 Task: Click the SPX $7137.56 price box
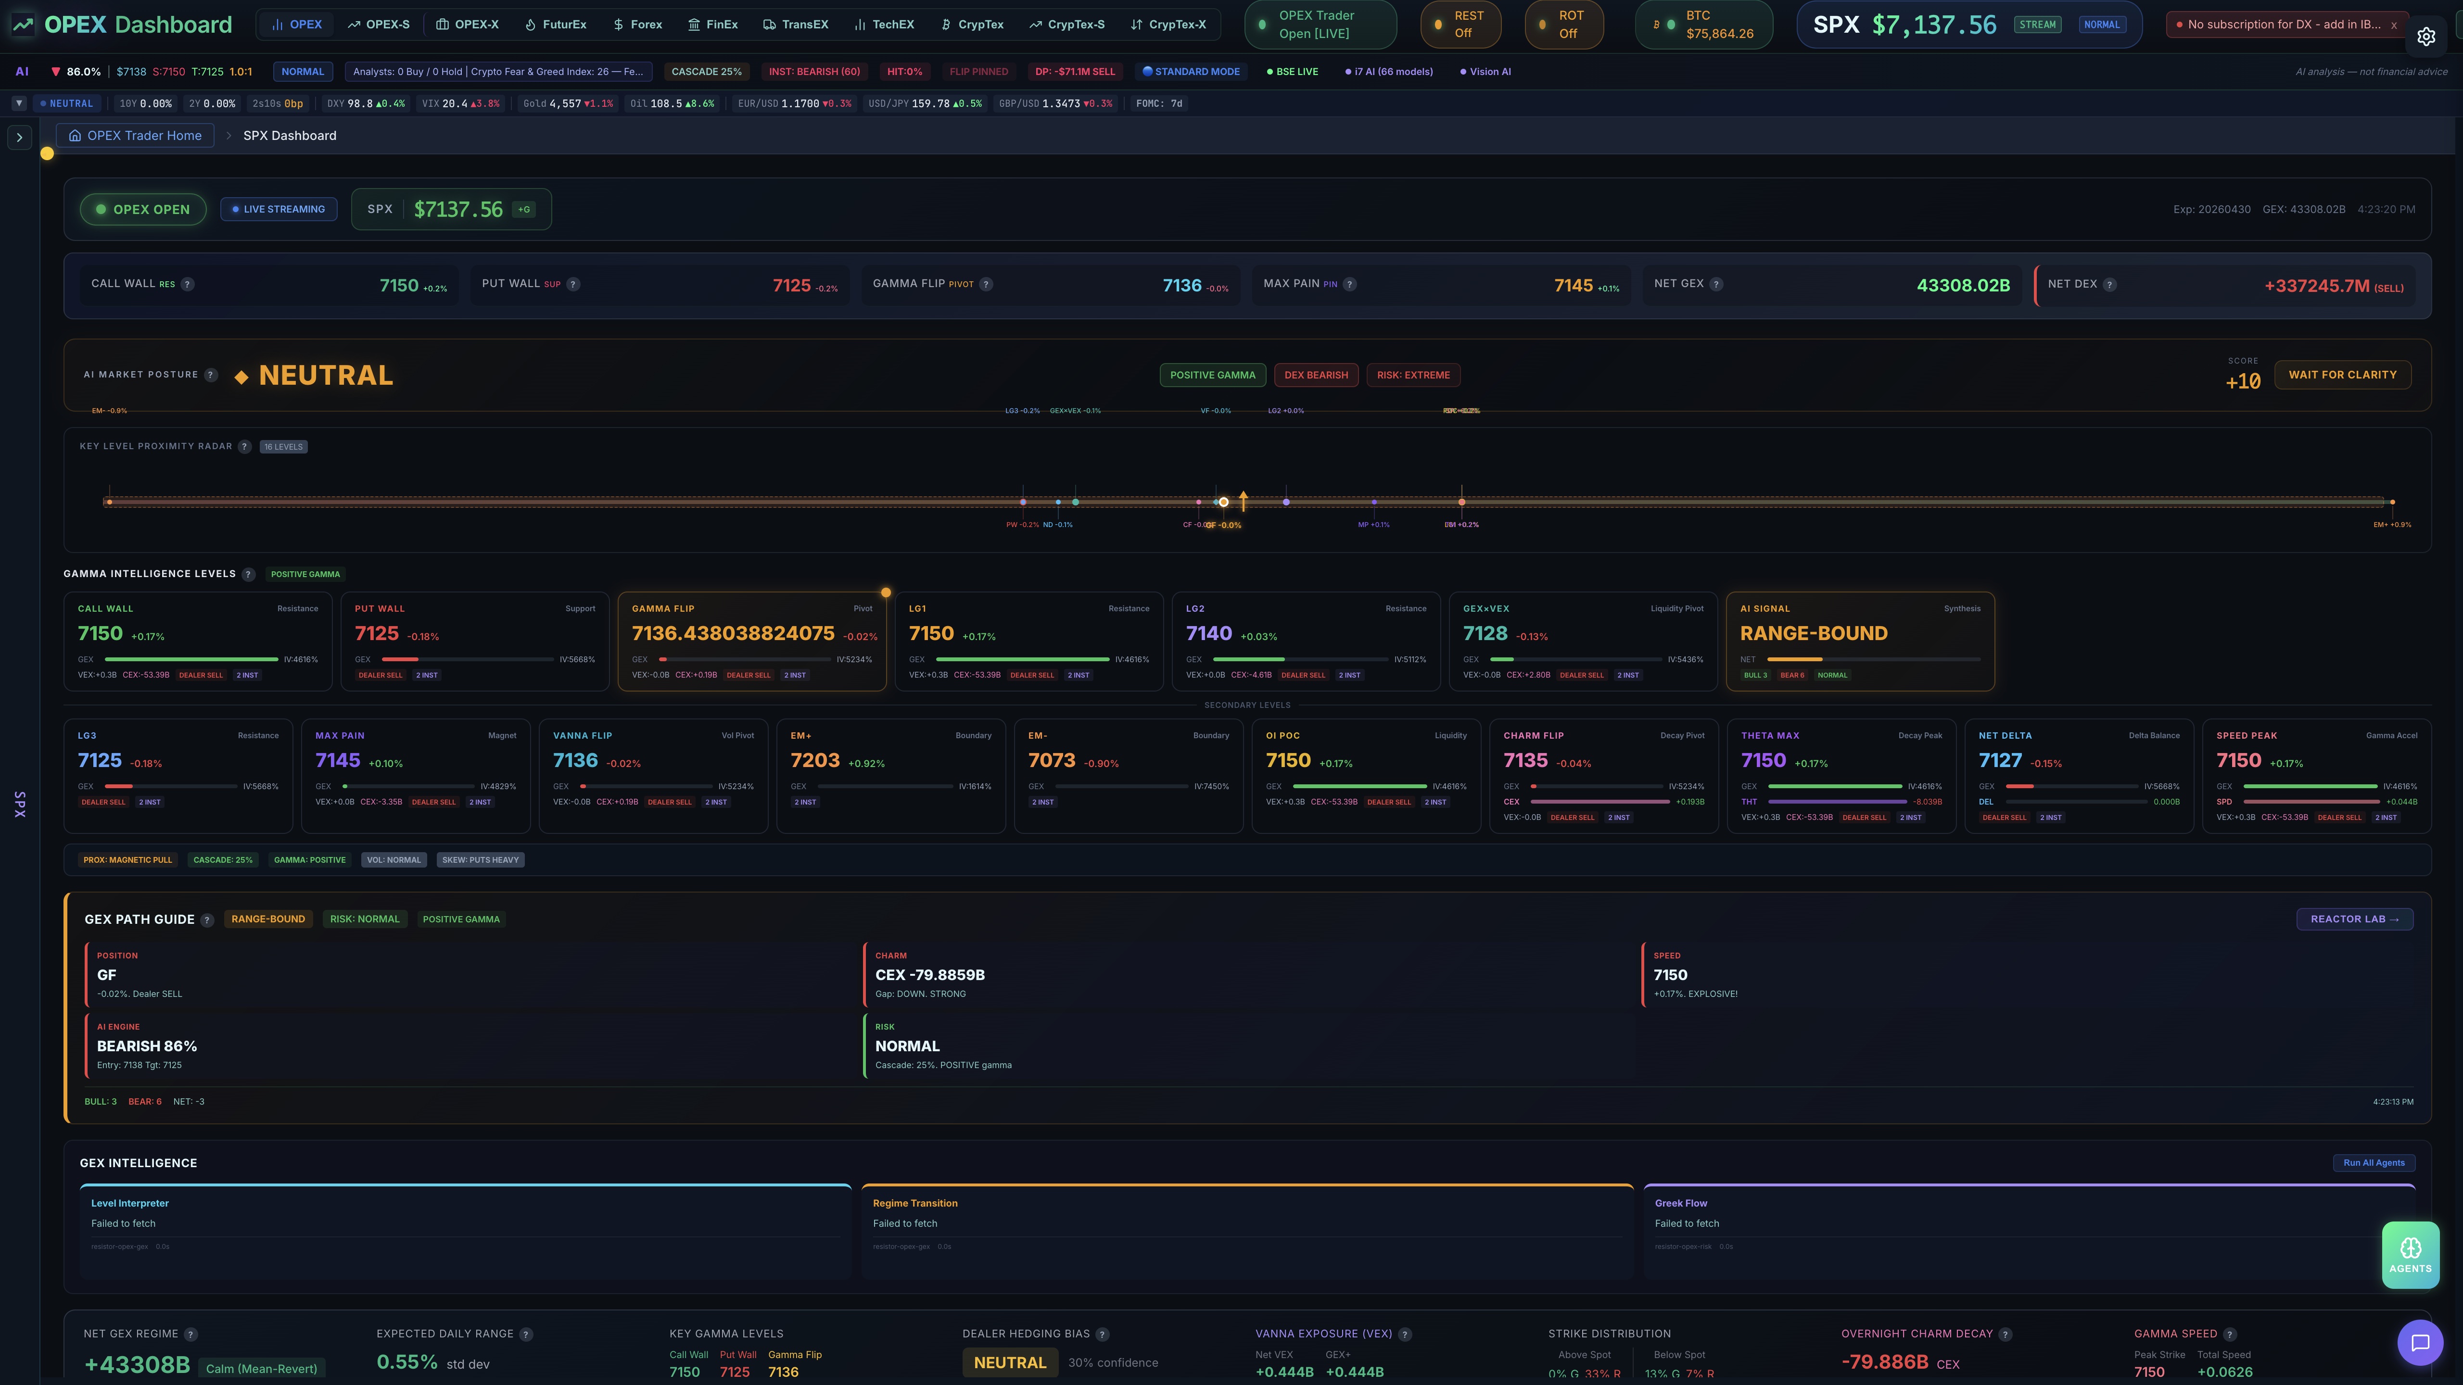coord(451,209)
